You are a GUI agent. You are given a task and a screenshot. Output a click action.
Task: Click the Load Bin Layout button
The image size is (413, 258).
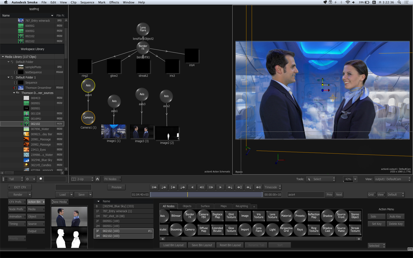(x=173, y=245)
